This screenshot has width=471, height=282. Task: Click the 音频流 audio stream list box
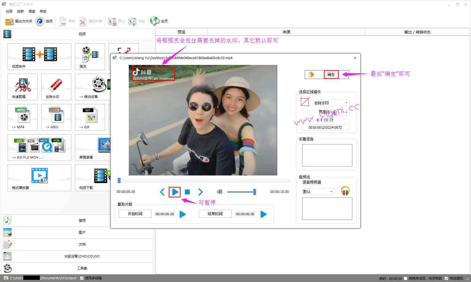point(327,209)
